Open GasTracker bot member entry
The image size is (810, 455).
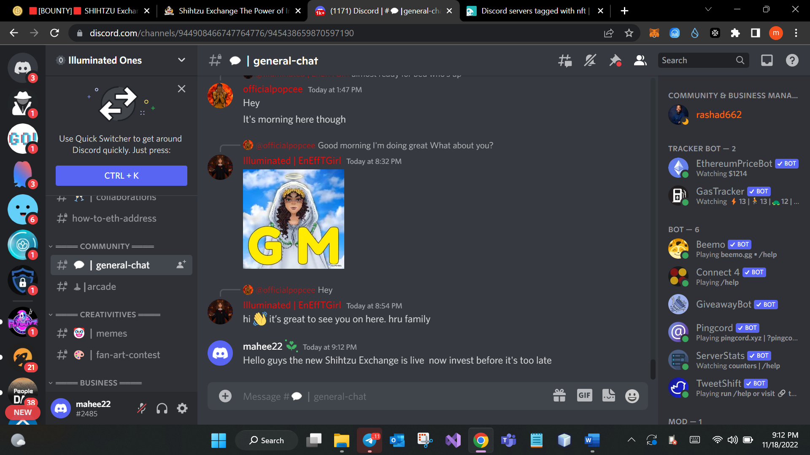(x=733, y=195)
